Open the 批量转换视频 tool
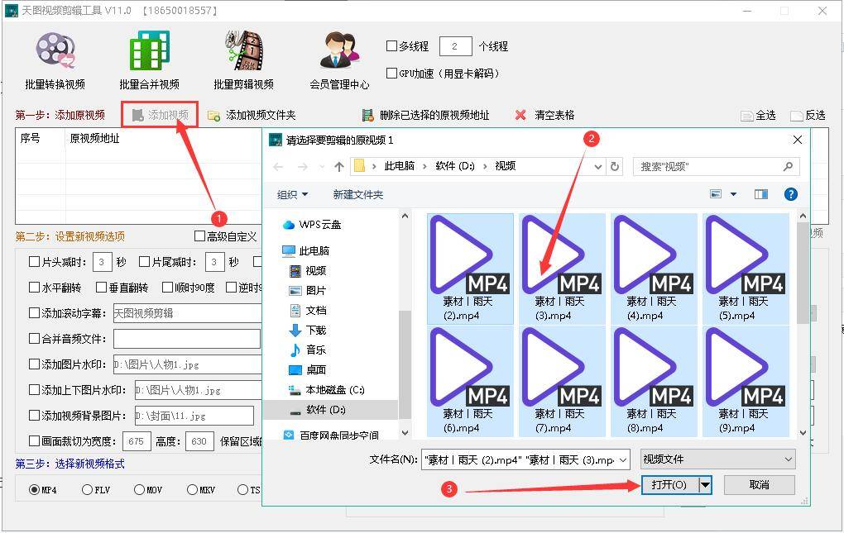The width and height of the screenshot is (844, 533). [55, 60]
